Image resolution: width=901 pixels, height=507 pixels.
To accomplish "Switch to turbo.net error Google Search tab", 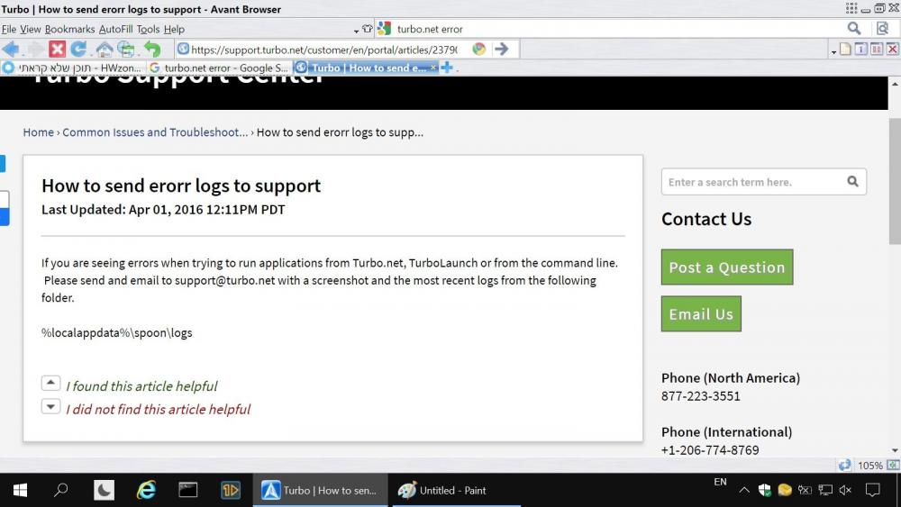I will 220,68.
